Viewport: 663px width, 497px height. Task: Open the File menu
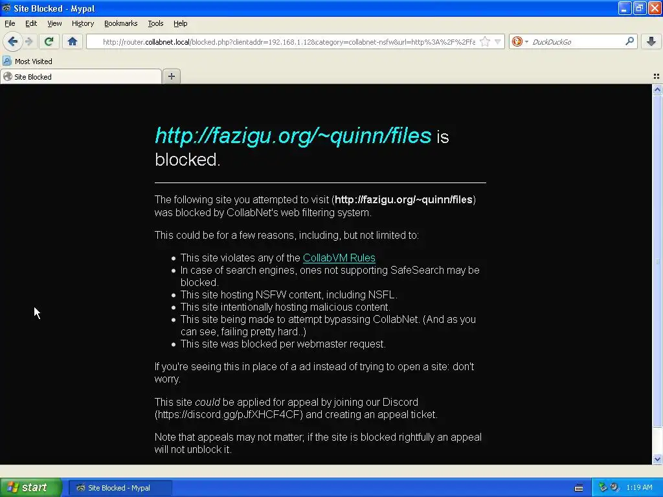pyautogui.click(x=10, y=23)
